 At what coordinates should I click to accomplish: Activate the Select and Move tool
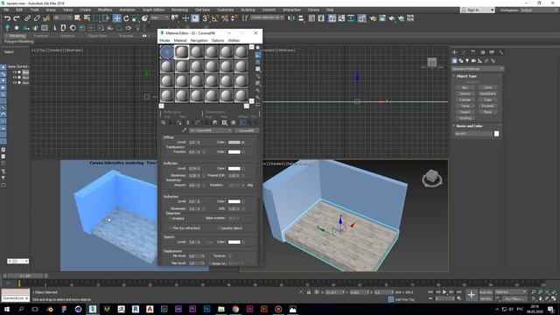pyautogui.click(x=116, y=18)
